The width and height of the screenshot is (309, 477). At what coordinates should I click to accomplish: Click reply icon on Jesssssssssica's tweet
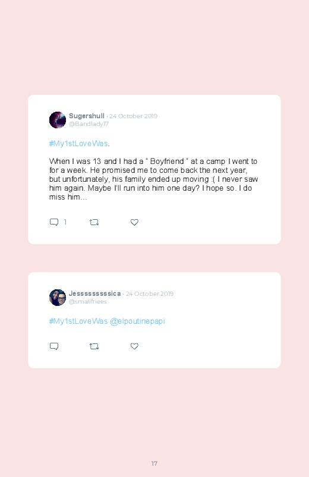click(54, 346)
